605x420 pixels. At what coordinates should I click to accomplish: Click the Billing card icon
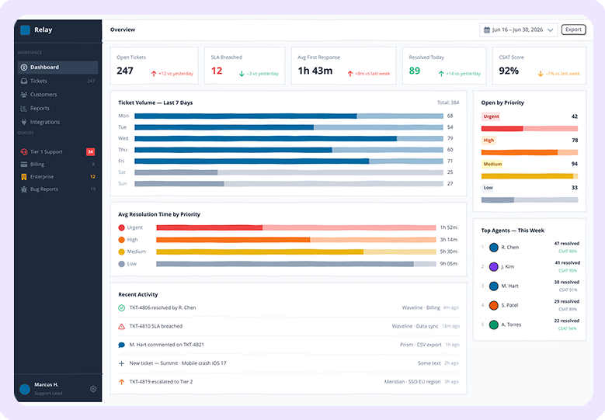24,165
